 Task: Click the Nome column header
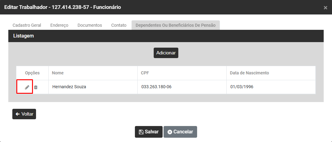click(x=58, y=73)
